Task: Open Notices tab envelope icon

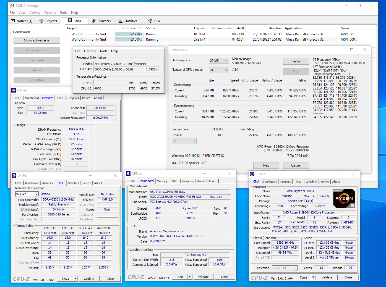Action: [13, 21]
